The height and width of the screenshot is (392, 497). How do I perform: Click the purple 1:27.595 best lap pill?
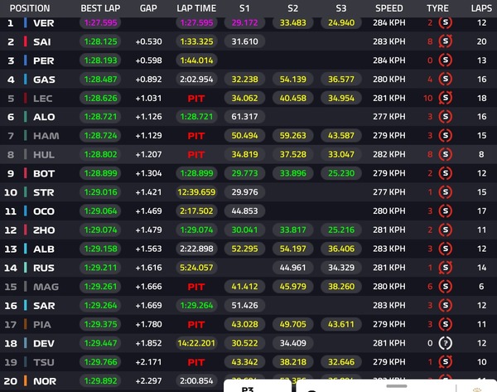[100, 22]
